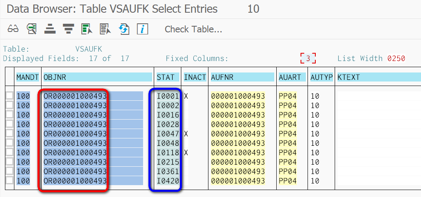Select MANDT 100 in the I0002 row
The width and height of the screenshot is (421, 197).
[23, 105]
